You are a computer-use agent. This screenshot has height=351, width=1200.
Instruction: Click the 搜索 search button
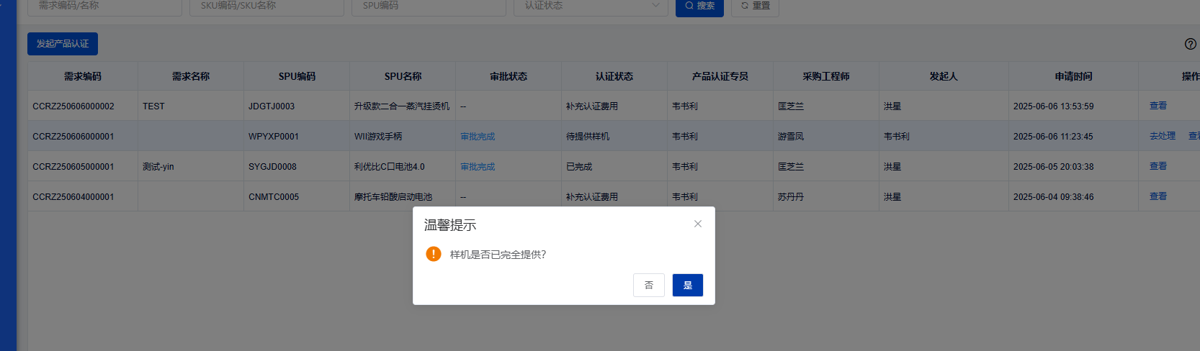click(x=699, y=6)
